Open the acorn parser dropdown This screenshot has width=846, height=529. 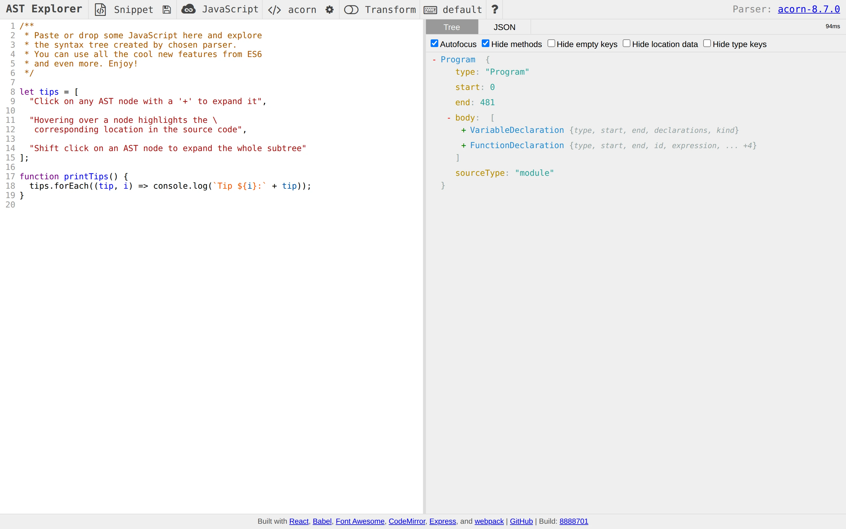click(x=302, y=9)
